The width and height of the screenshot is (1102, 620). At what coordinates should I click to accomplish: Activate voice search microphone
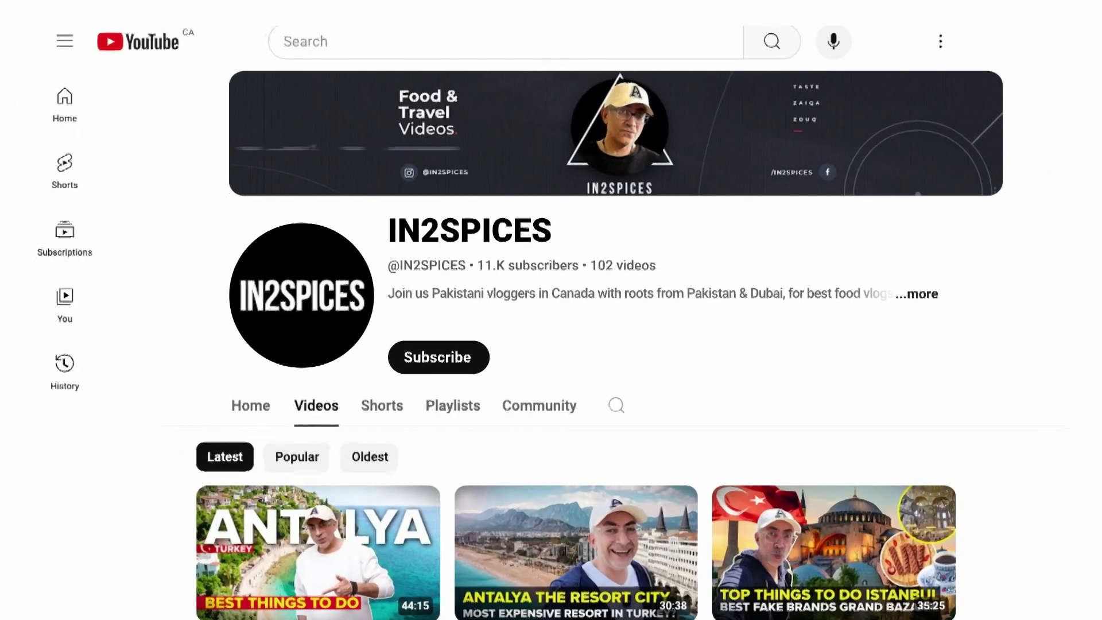click(833, 41)
